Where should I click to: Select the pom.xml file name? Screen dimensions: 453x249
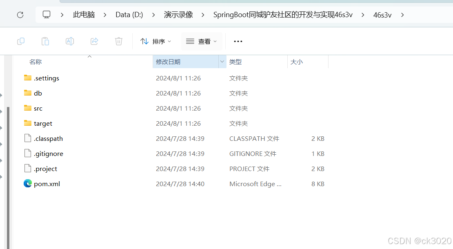coord(47,184)
